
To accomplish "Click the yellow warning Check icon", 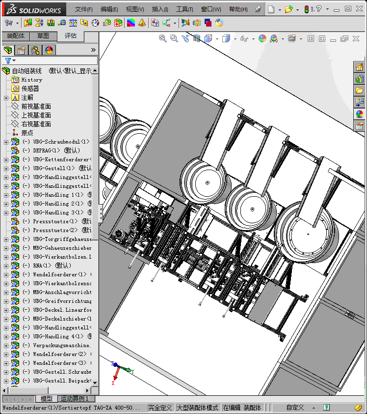I will click(x=142, y=23).
